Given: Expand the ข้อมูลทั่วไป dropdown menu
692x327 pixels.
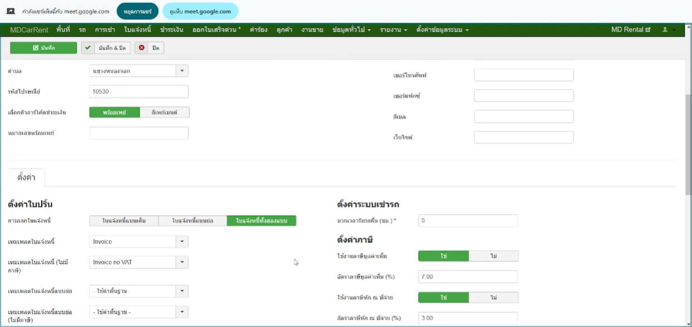Looking at the screenshot, I should (352, 29).
